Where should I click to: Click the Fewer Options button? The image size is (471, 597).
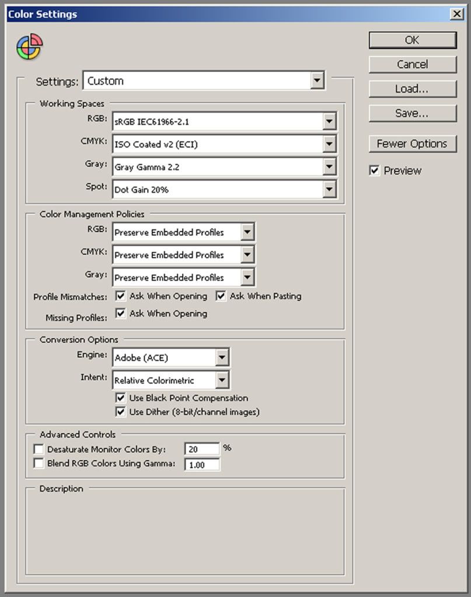click(412, 143)
